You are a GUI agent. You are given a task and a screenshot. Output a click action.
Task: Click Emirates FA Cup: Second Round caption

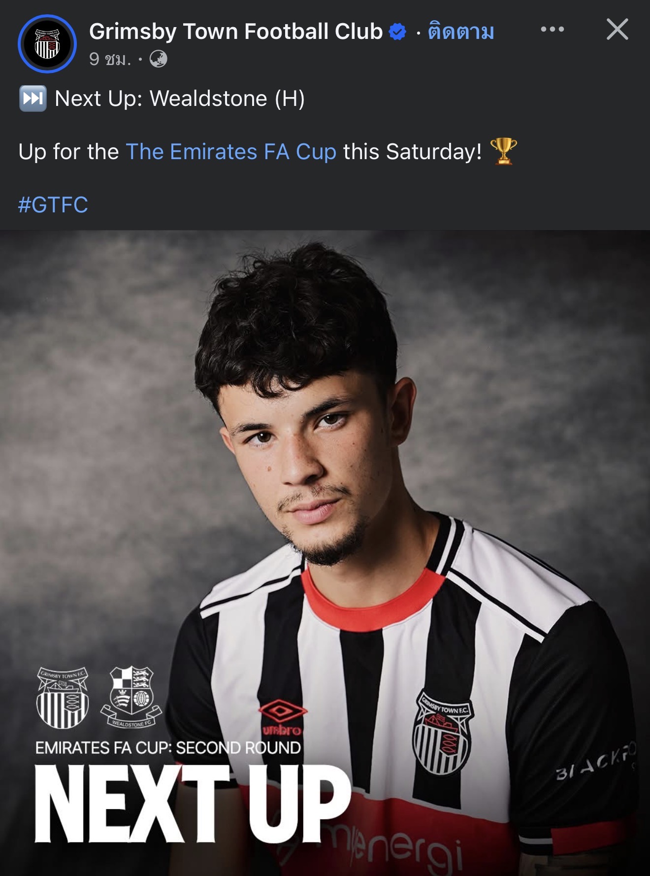(x=168, y=748)
